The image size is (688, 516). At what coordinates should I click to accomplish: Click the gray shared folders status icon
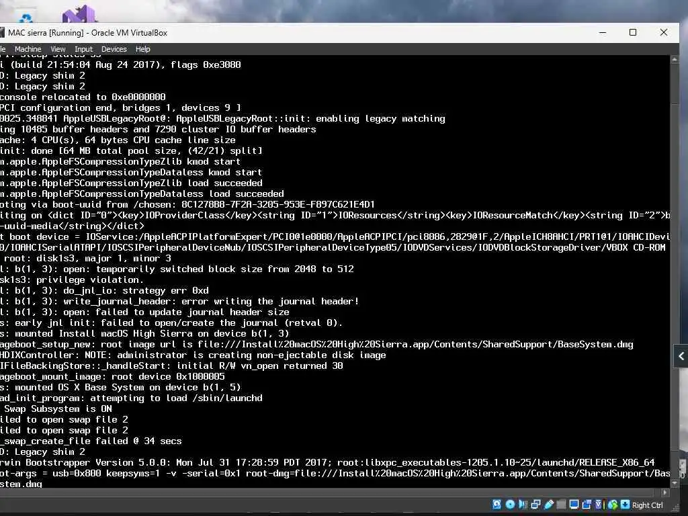[561, 505]
